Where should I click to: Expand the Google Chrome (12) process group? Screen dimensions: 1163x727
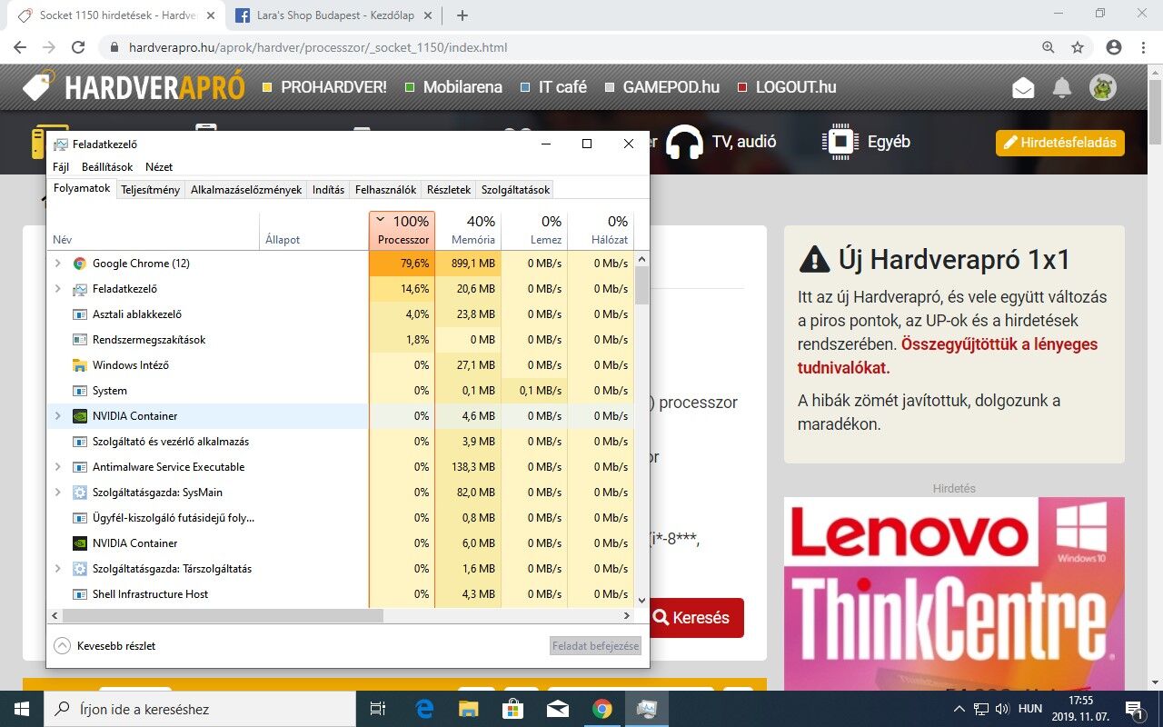click(58, 264)
